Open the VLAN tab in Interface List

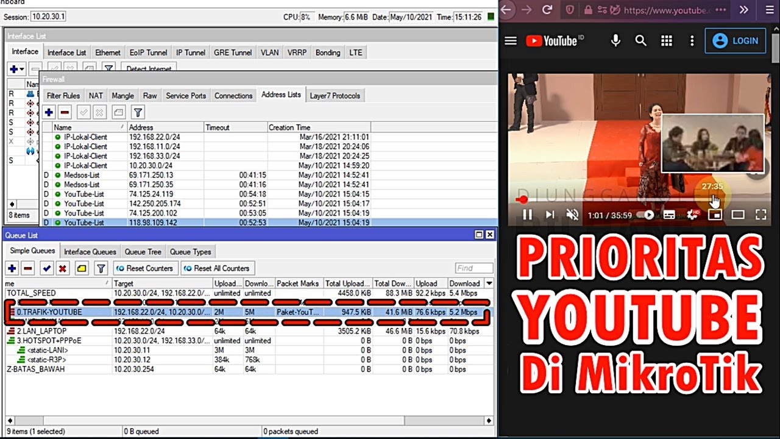pos(269,52)
